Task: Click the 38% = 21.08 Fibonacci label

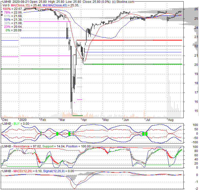Action: coord(13,23)
